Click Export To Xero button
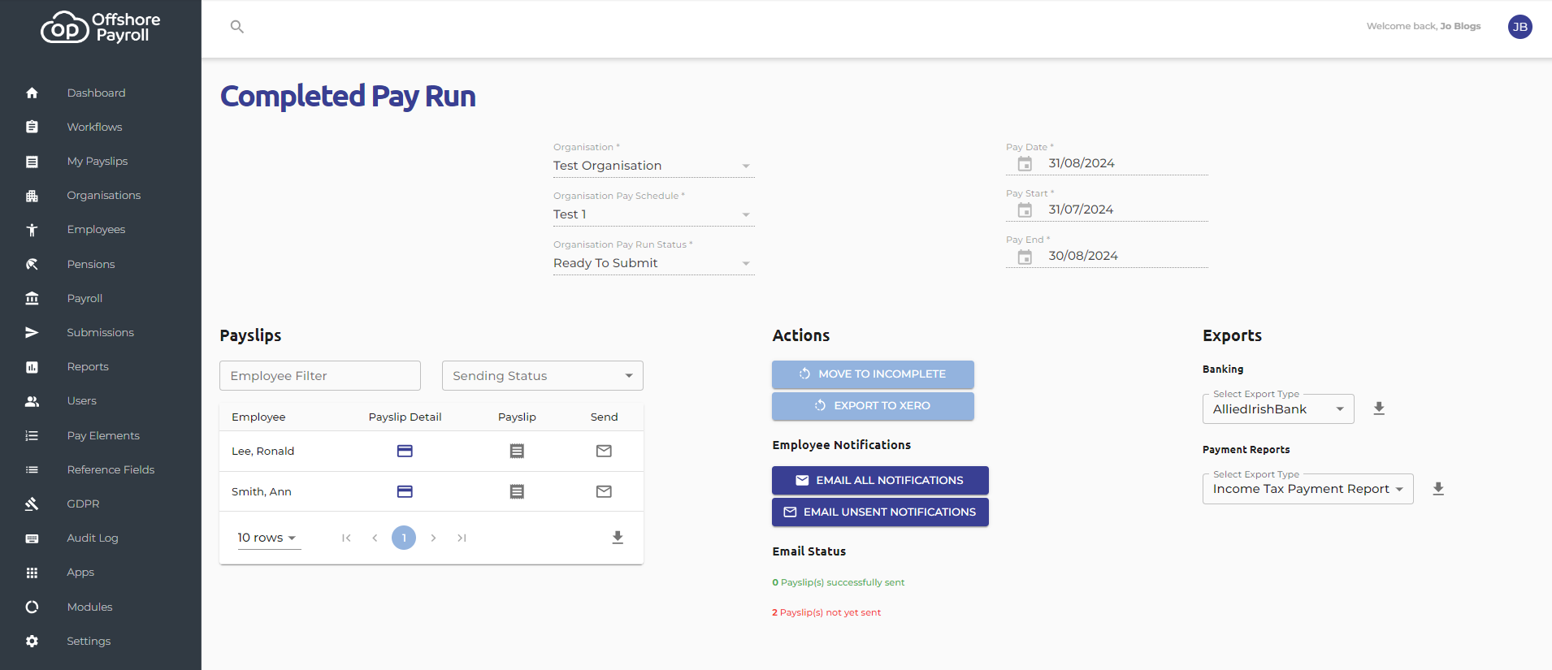Screen dimensions: 1552x670 [x=873, y=406]
